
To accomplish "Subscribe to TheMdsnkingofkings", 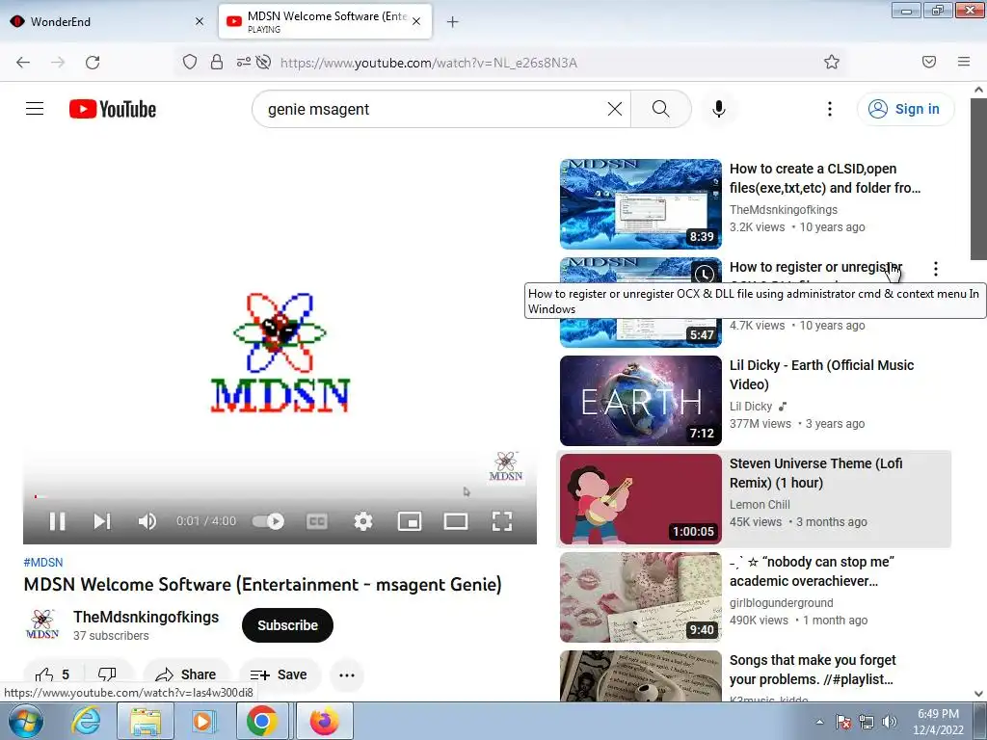I will (x=287, y=624).
